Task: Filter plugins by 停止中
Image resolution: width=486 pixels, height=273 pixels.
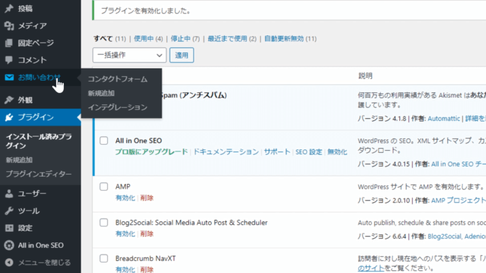Action: [x=180, y=39]
